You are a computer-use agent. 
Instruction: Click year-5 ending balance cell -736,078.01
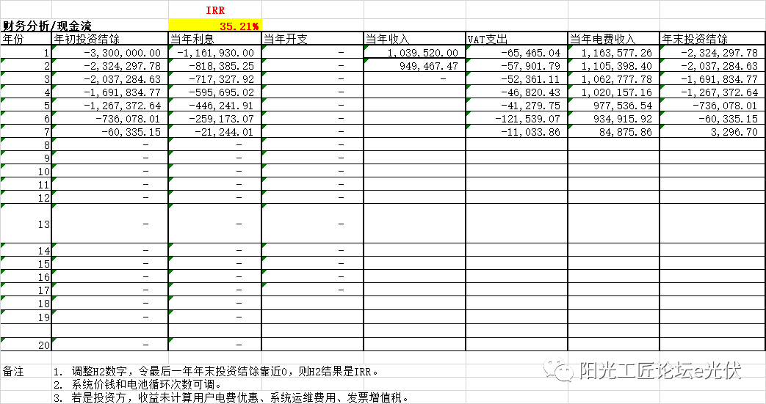712,106
